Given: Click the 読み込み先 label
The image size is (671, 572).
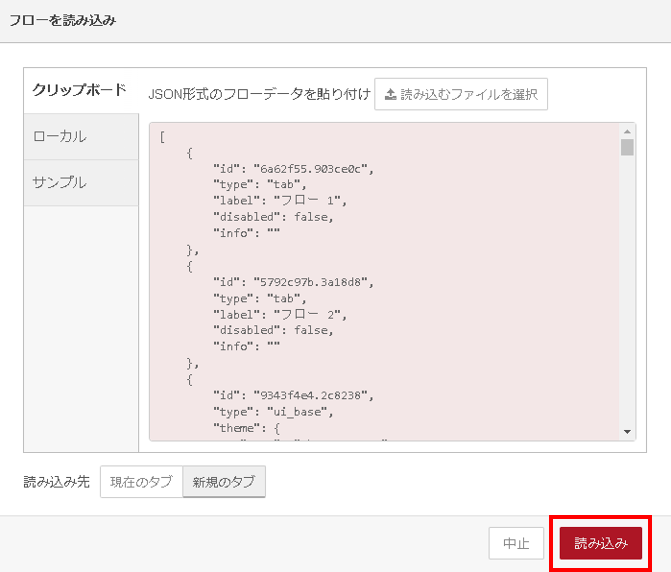Looking at the screenshot, I should (57, 482).
